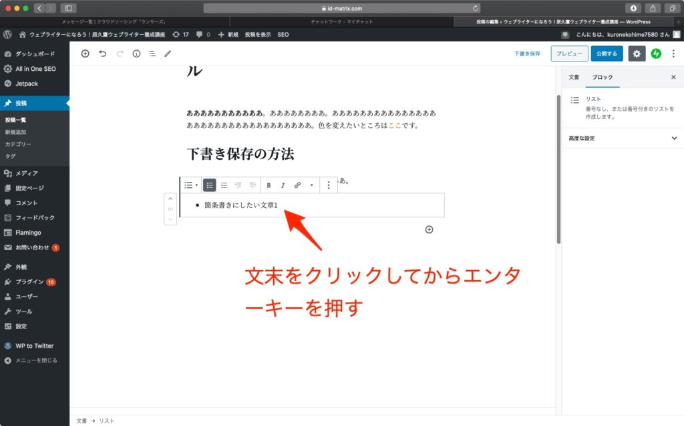Indent the list item
This screenshot has width=684, height=426.
point(252,185)
